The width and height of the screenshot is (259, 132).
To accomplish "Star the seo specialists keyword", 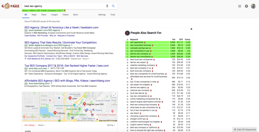I will [127, 42].
